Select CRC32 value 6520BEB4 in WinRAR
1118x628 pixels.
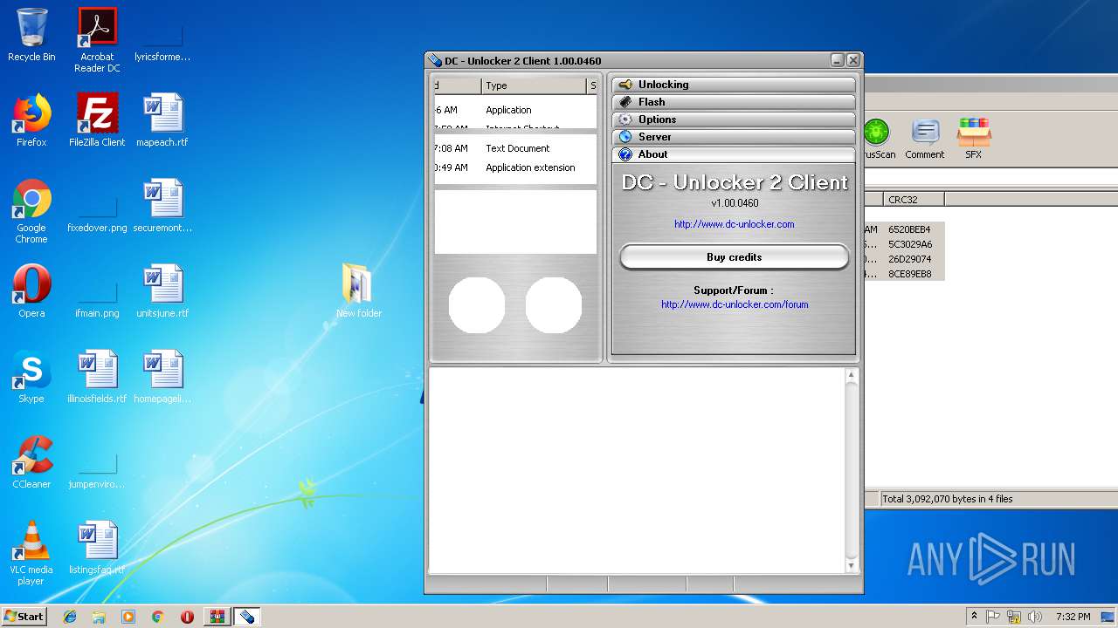click(x=910, y=229)
